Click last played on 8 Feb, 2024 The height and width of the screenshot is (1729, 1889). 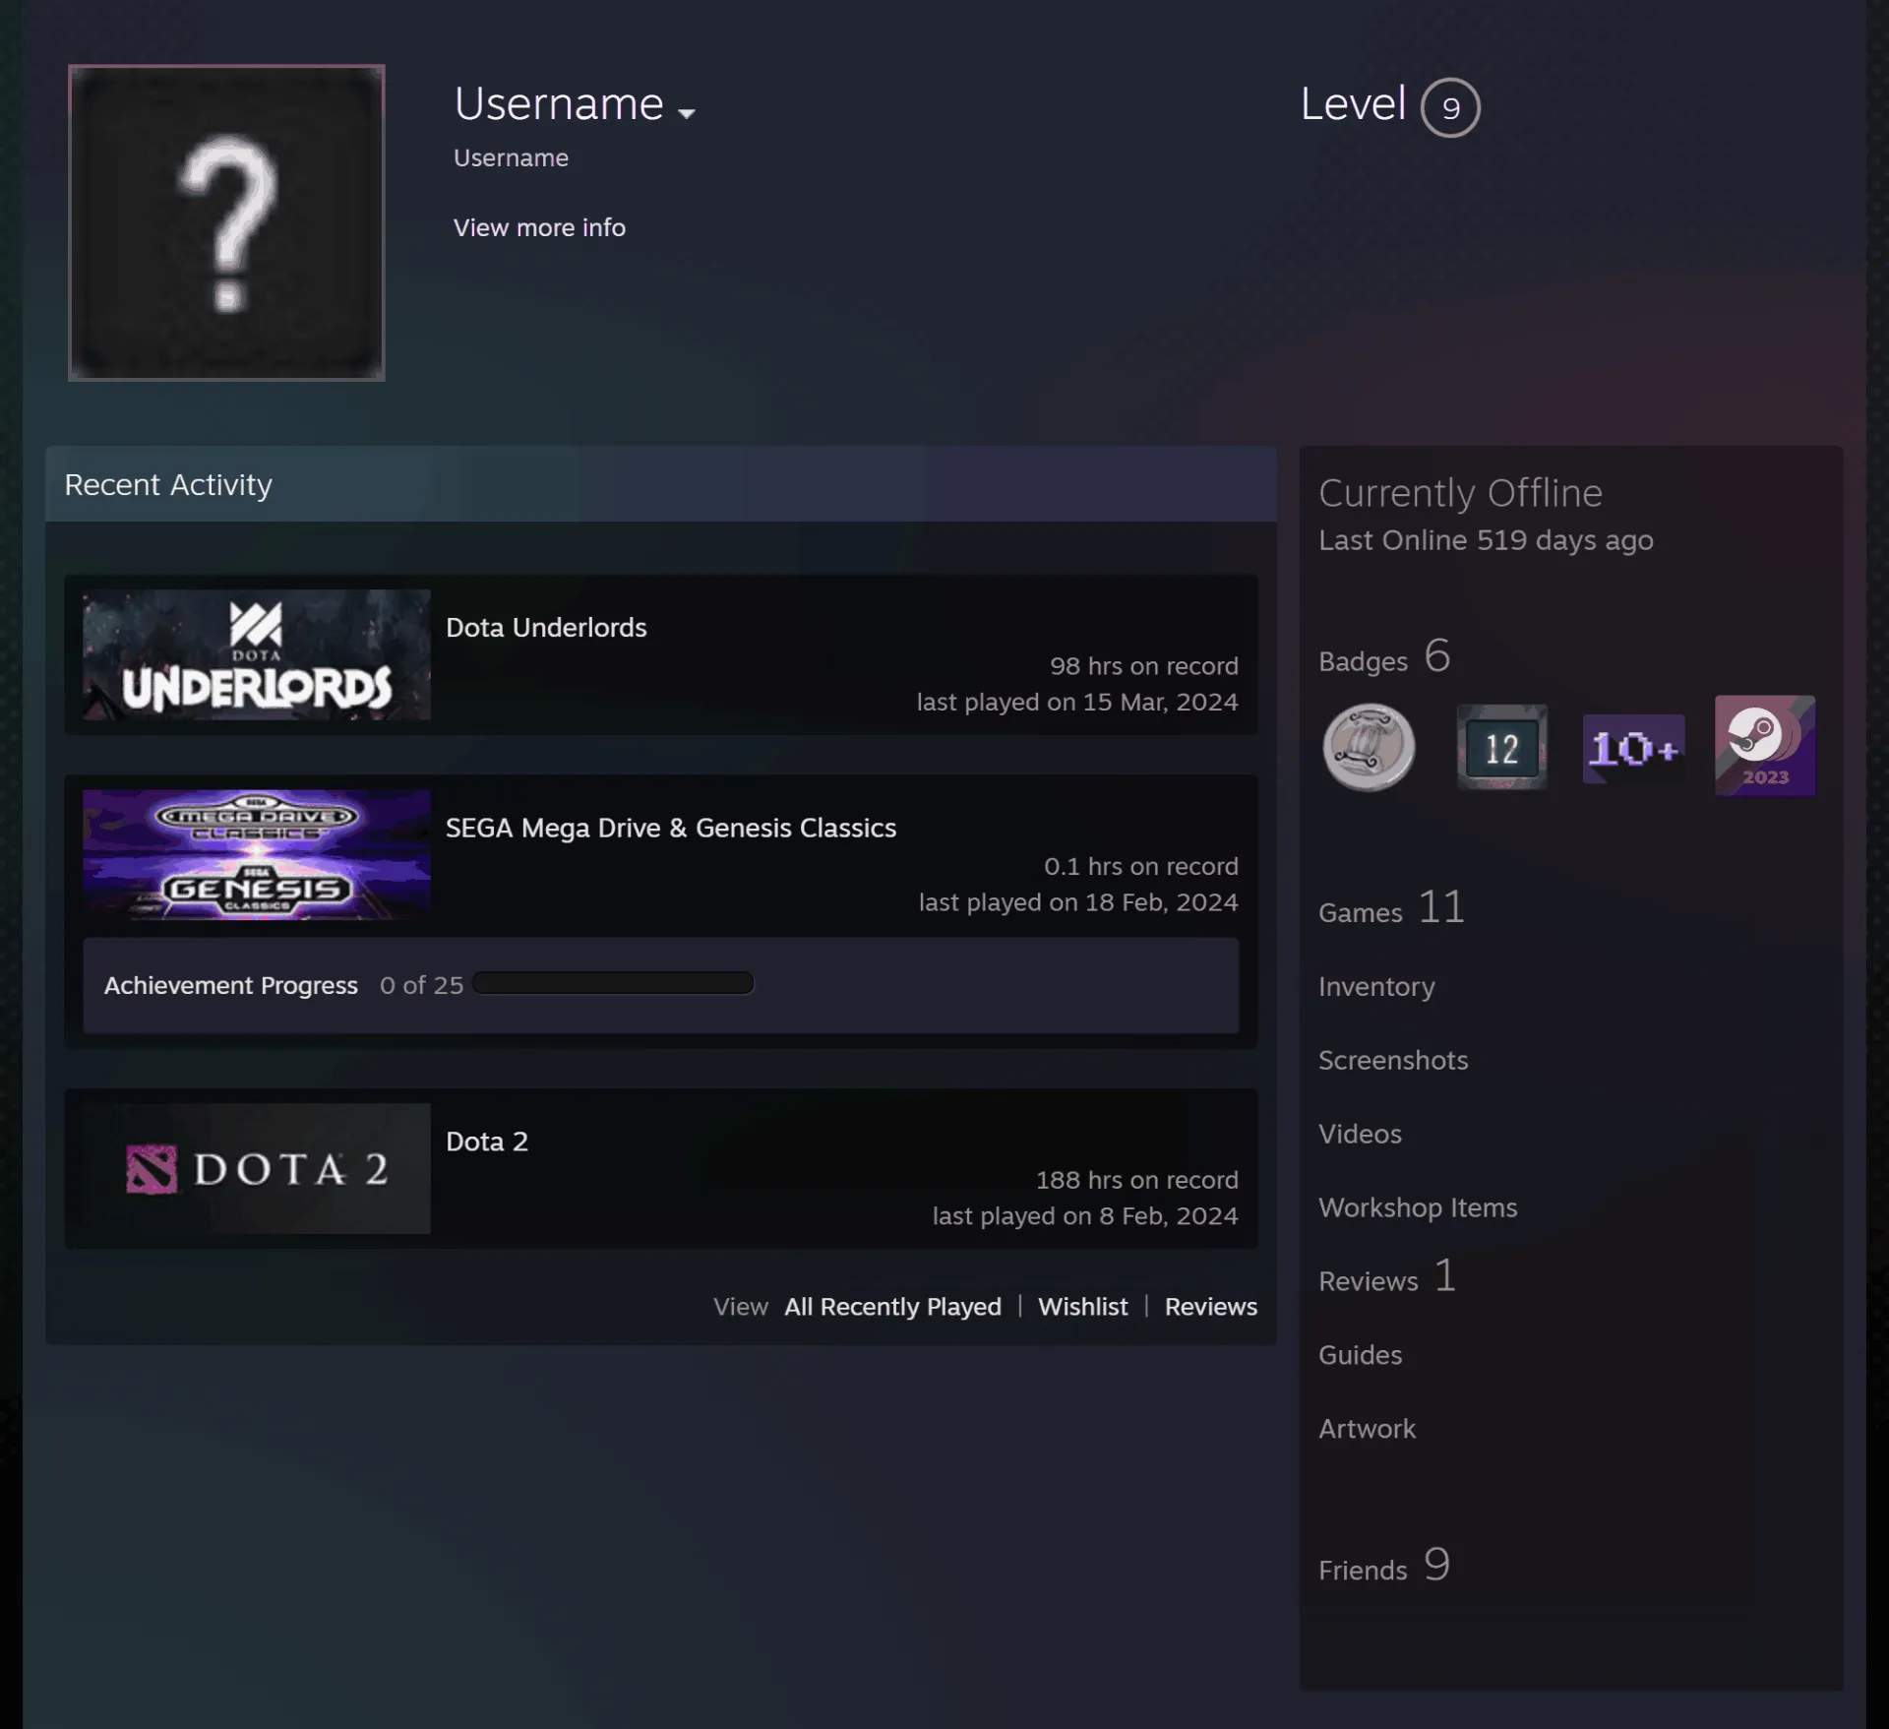coord(1085,1216)
